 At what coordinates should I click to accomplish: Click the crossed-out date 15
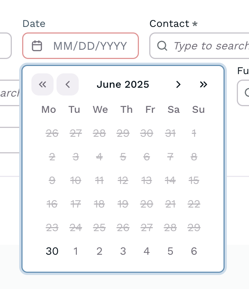[194, 181]
